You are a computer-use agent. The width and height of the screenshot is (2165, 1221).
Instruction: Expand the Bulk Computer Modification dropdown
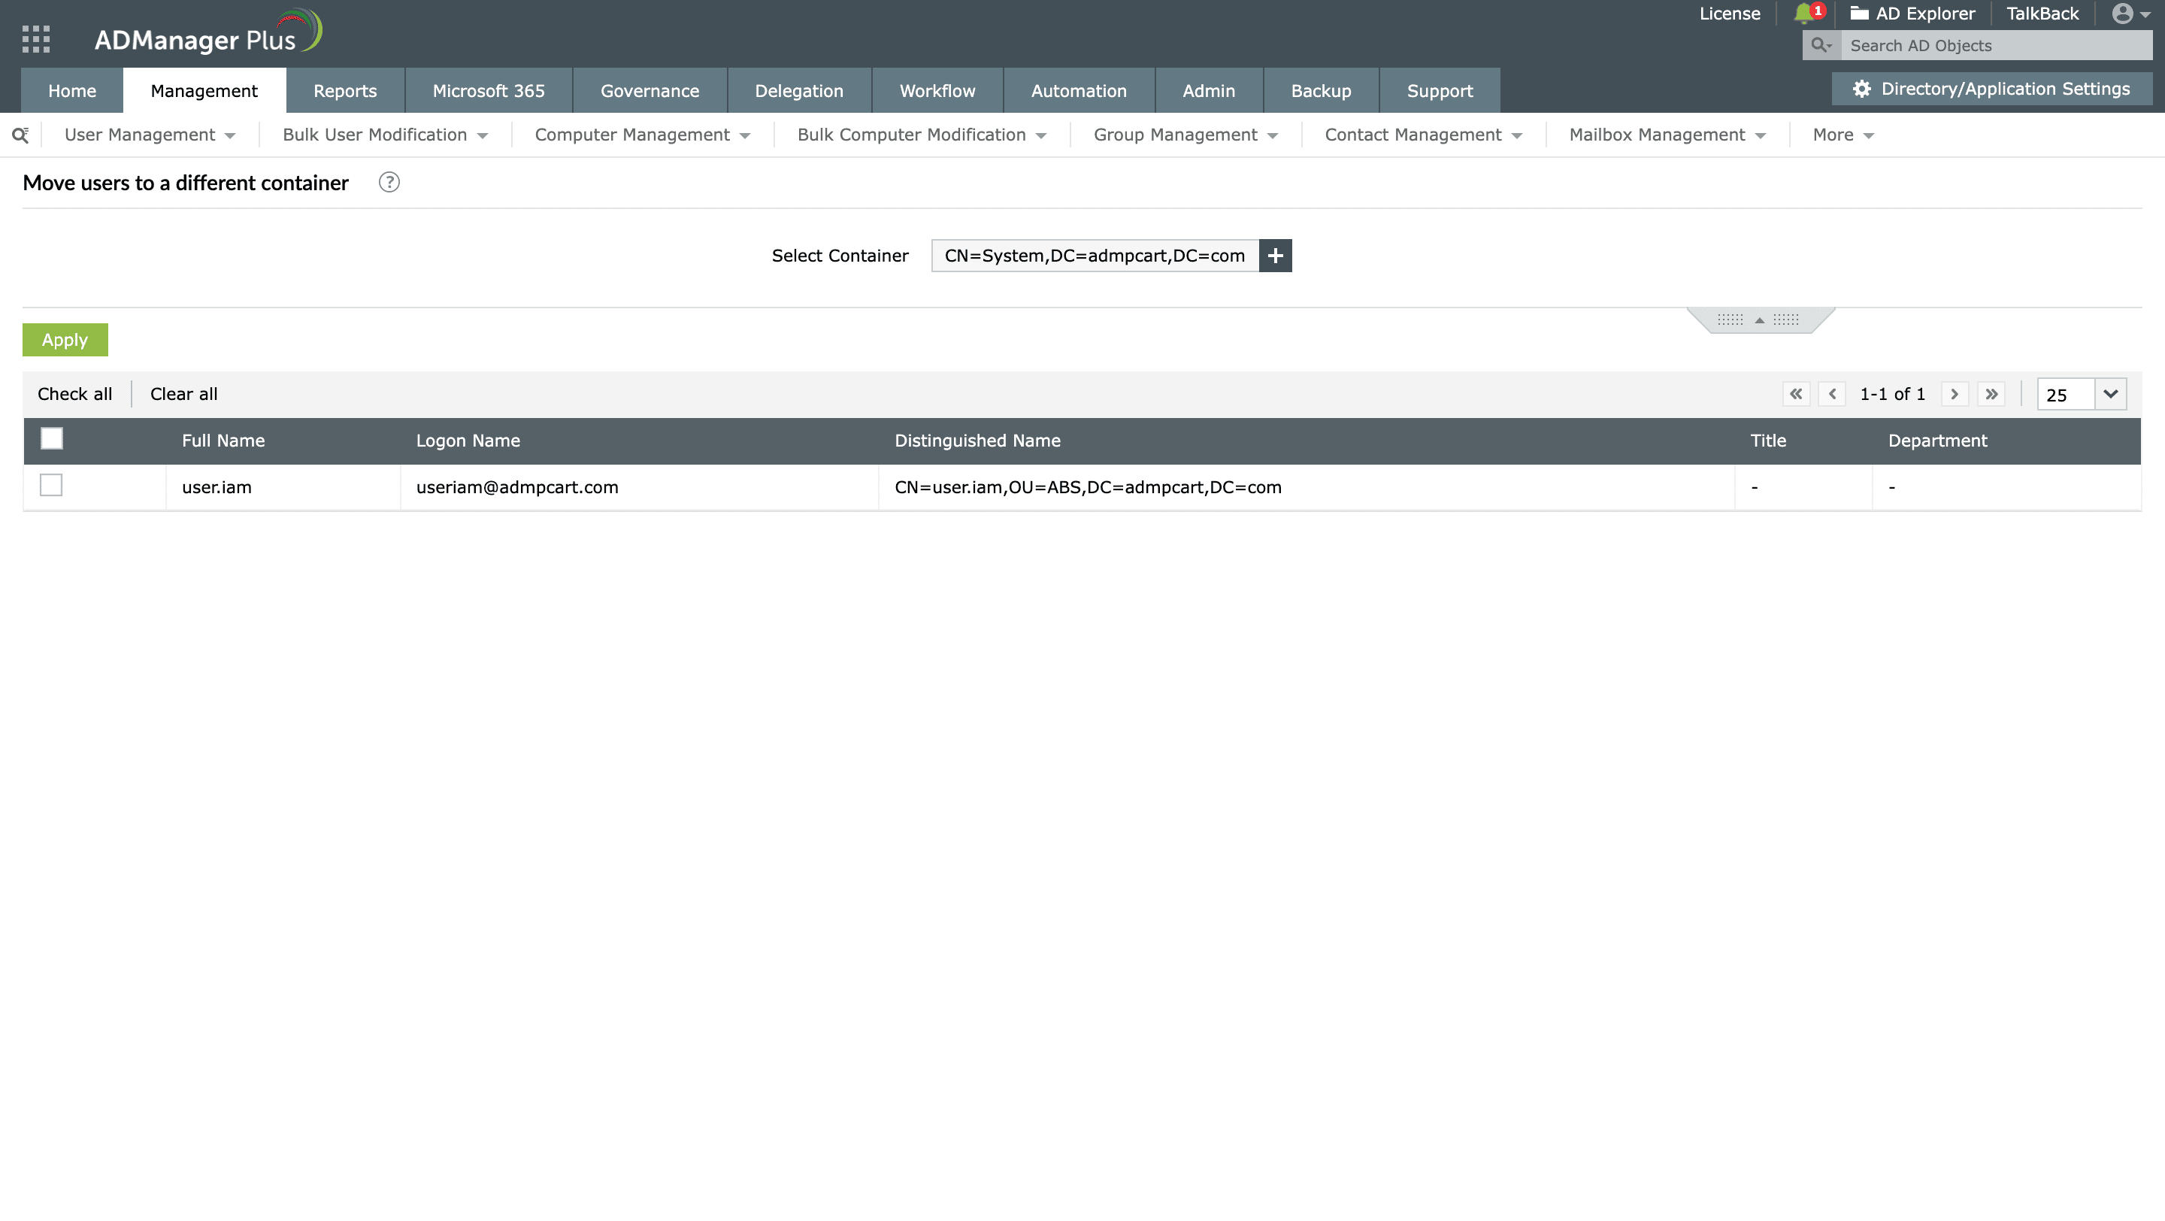click(921, 135)
